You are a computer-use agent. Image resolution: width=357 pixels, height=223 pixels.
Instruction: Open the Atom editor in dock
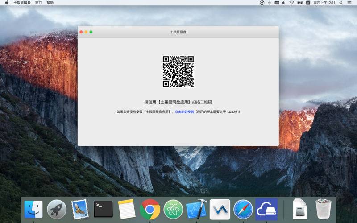click(x=173, y=209)
